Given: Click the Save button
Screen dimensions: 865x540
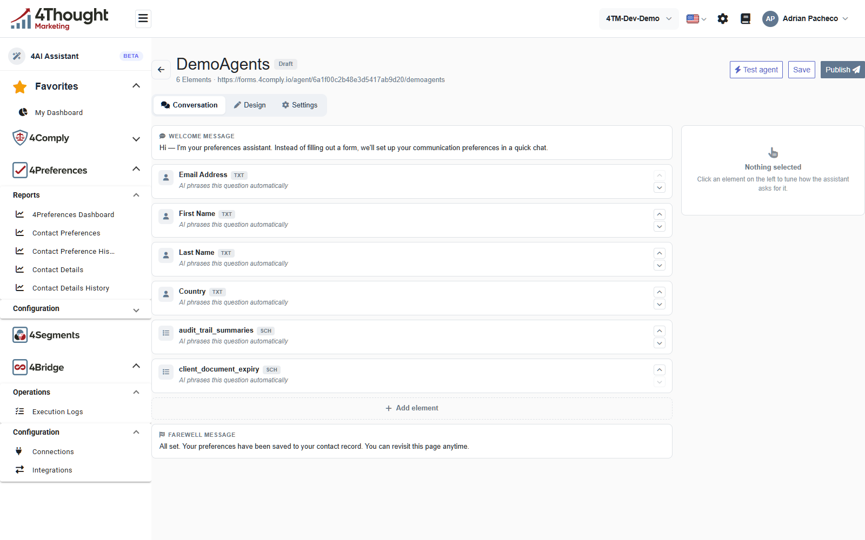Looking at the screenshot, I should [802, 70].
